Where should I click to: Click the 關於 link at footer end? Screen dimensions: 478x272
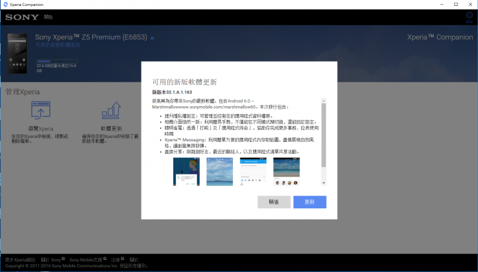coord(134,260)
